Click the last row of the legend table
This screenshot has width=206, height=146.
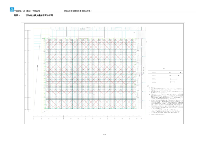pos(166,83)
